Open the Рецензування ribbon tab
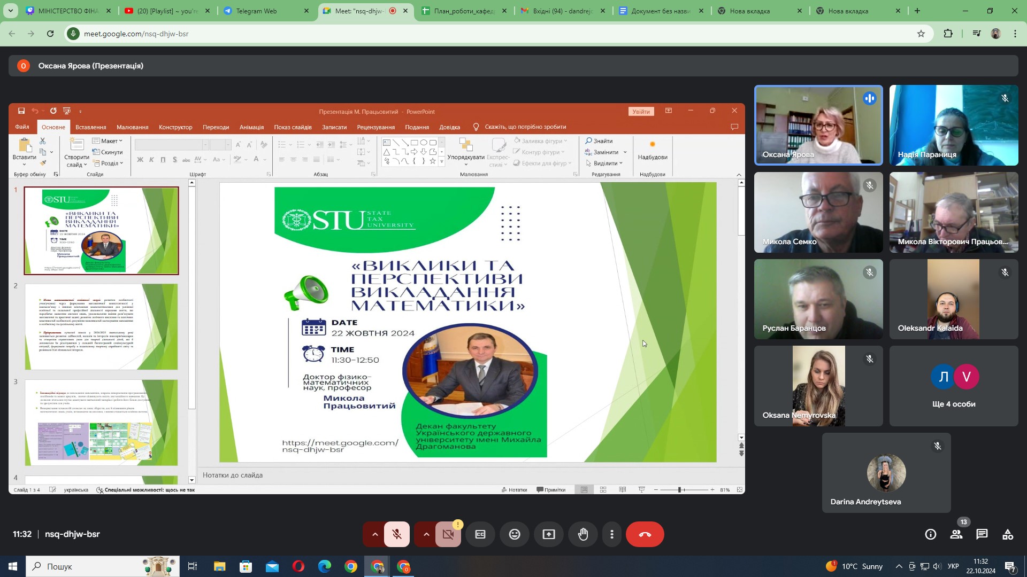 tap(375, 127)
